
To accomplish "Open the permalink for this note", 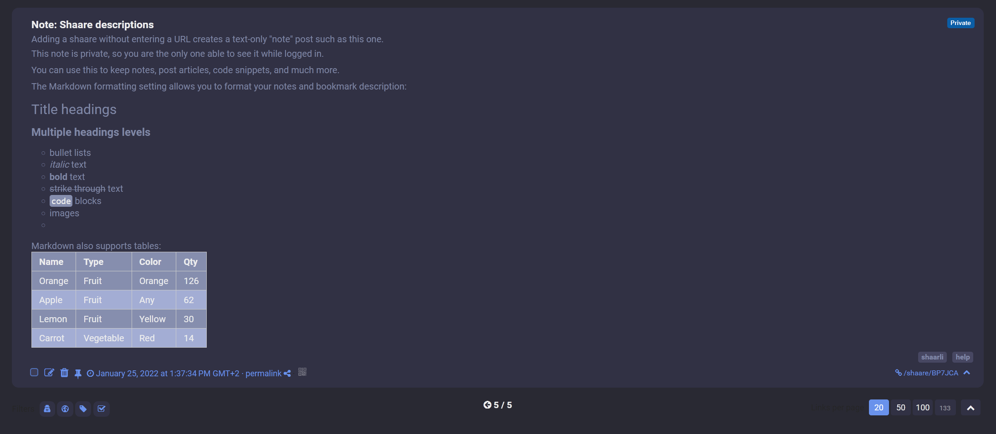I will point(263,374).
